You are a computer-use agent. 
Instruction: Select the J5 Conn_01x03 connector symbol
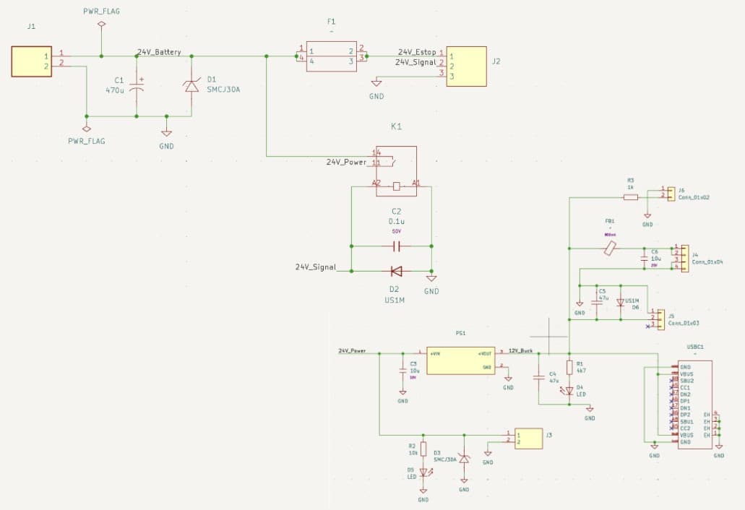tap(661, 319)
